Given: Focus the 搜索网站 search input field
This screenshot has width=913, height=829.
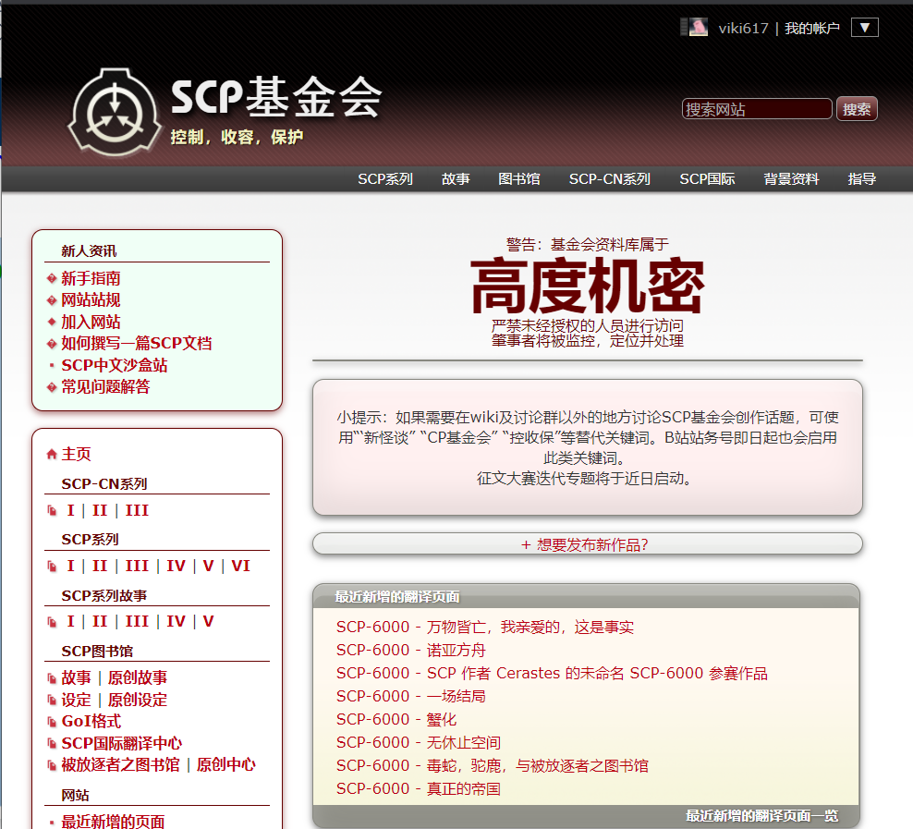Looking at the screenshot, I should 757,109.
